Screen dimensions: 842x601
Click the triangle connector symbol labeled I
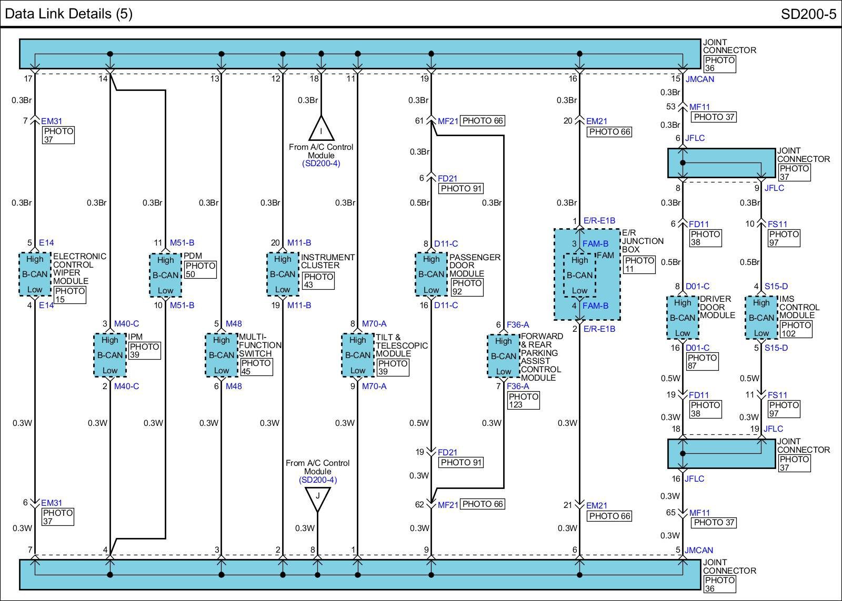321,129
